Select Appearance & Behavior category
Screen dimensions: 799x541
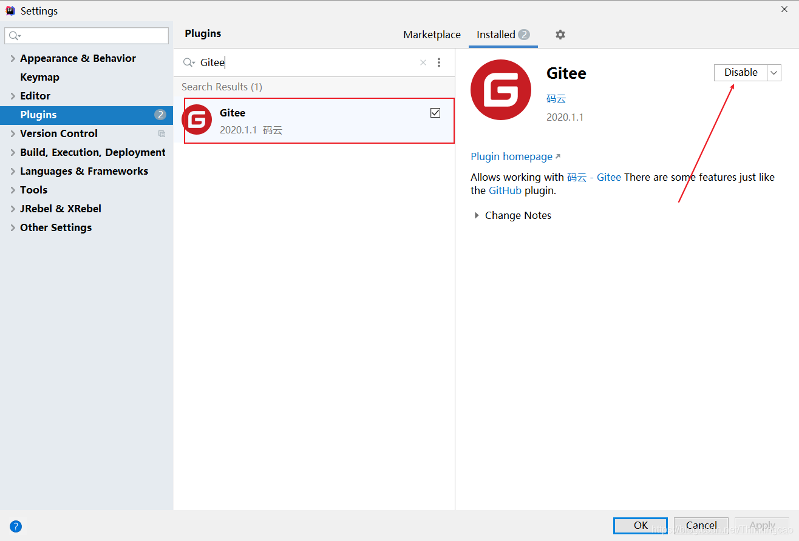(x=78, y=58)
